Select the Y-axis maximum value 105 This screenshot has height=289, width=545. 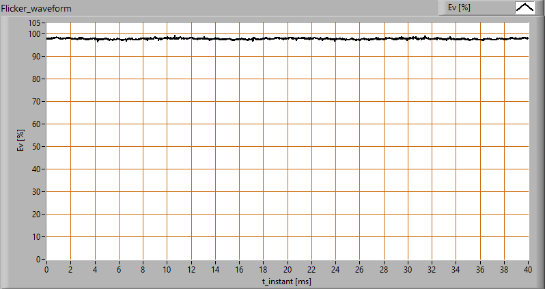(33, 23)
